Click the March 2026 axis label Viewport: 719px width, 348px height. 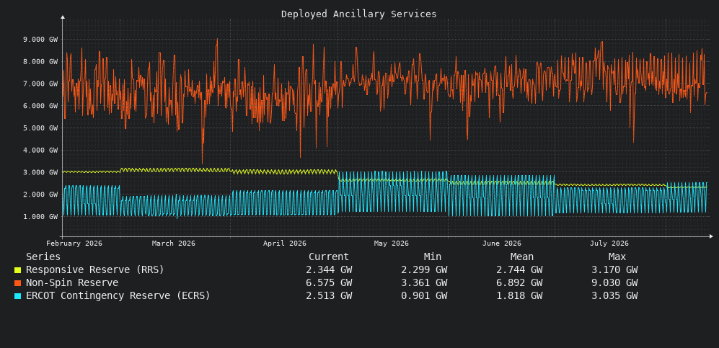[173, 243]
